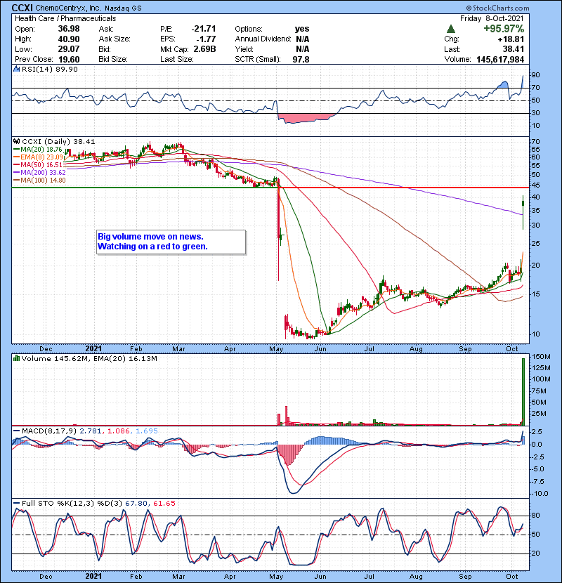Click the Last price 38.41
Image resolution: width=562 pixels, height=583 pixels.
point(514,49)
